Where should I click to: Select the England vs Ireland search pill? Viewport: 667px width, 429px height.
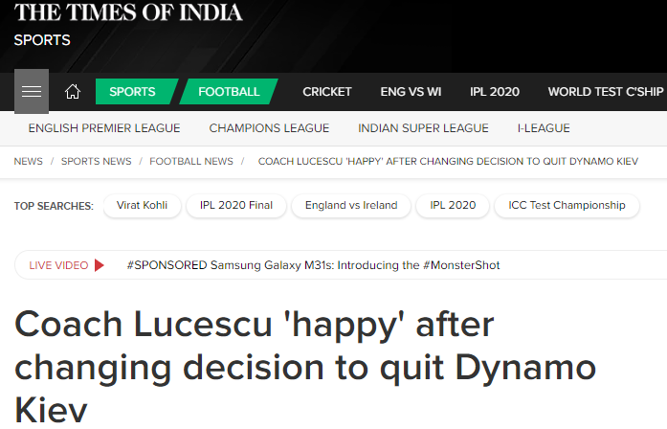click(351, 206)
